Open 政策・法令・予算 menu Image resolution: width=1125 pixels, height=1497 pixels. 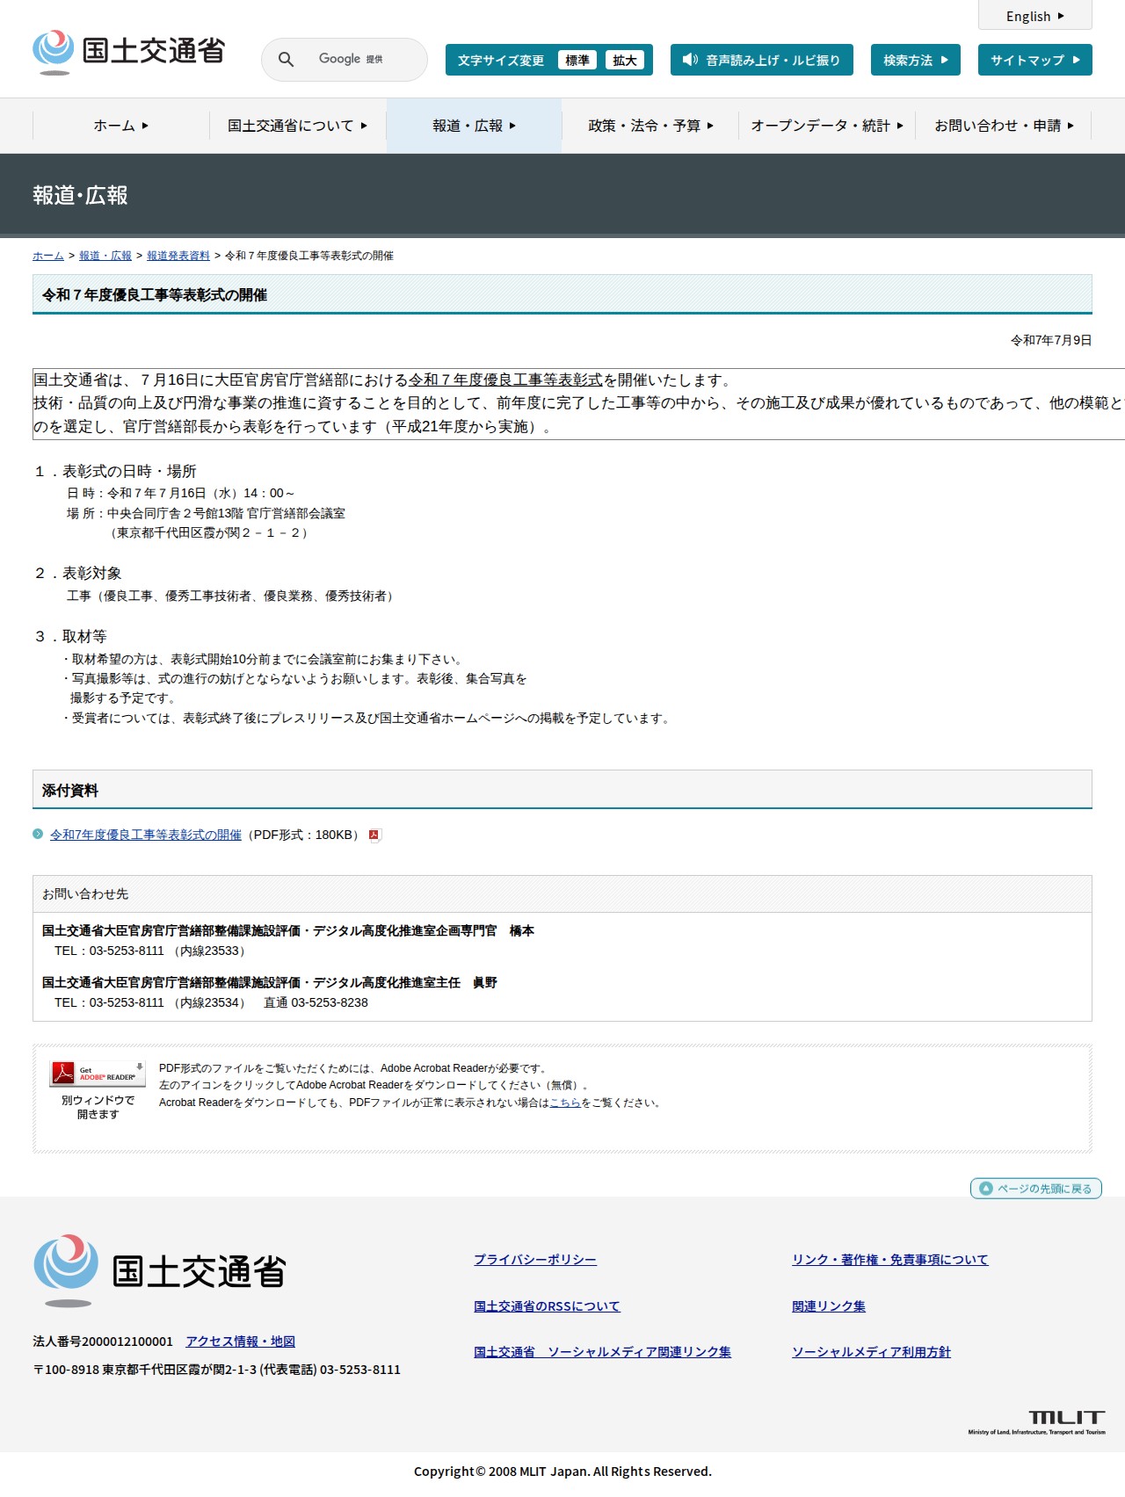coord(650,126)
